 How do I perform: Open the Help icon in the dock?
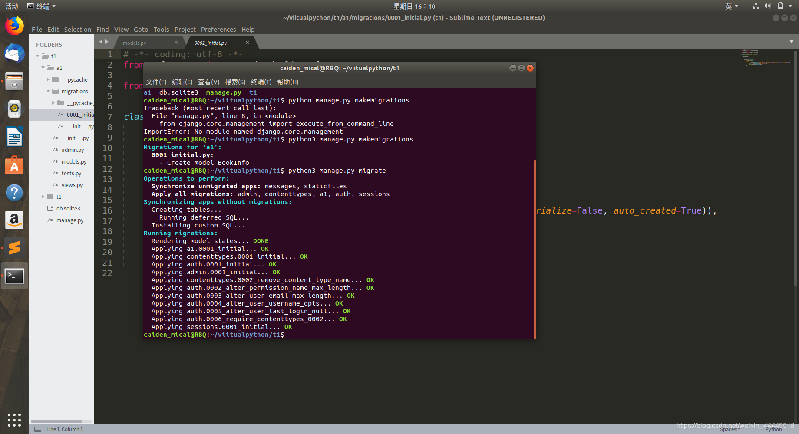coord(14,193)
